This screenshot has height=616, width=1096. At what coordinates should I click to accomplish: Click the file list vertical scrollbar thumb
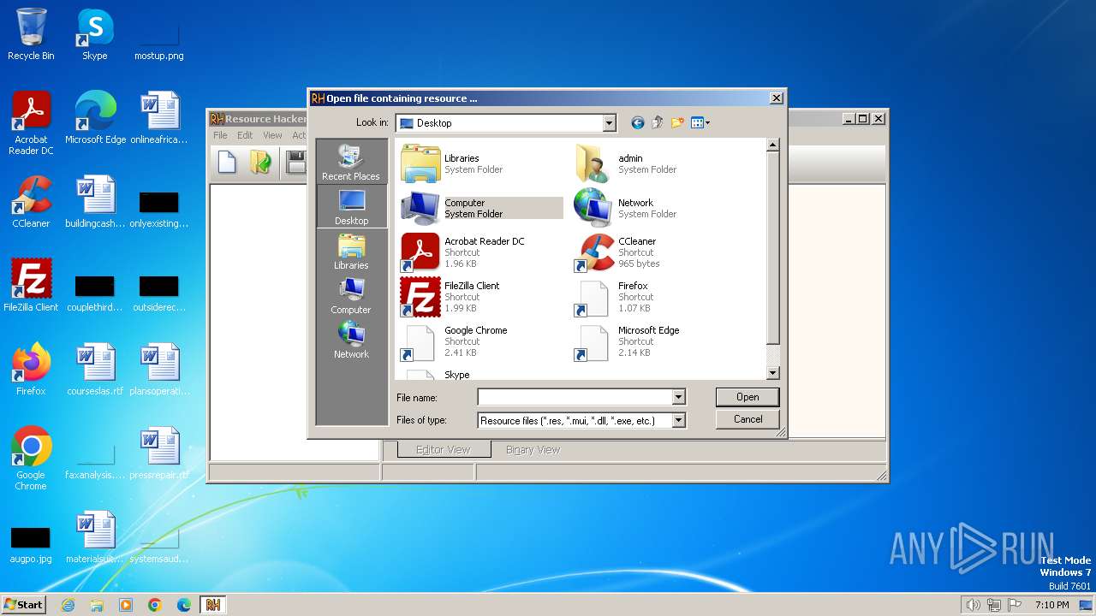tap(772, 248)
